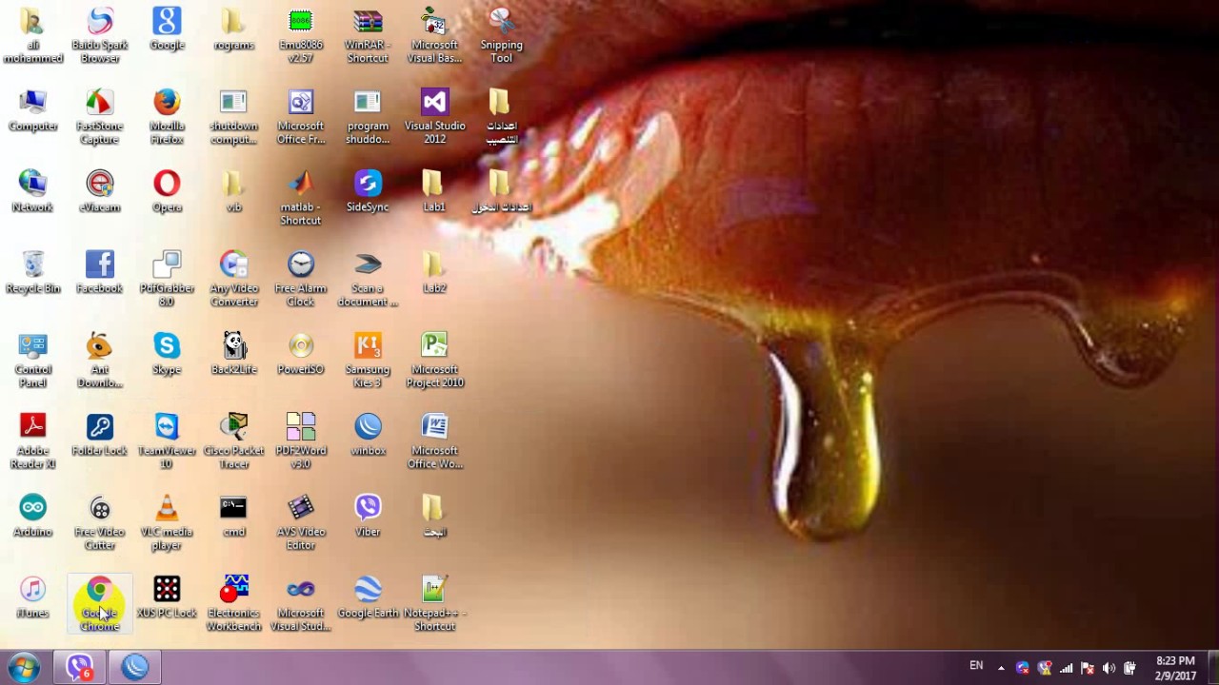Open Cisco Packet Tracer icon
1219x685 pixels.
[234, 441]
